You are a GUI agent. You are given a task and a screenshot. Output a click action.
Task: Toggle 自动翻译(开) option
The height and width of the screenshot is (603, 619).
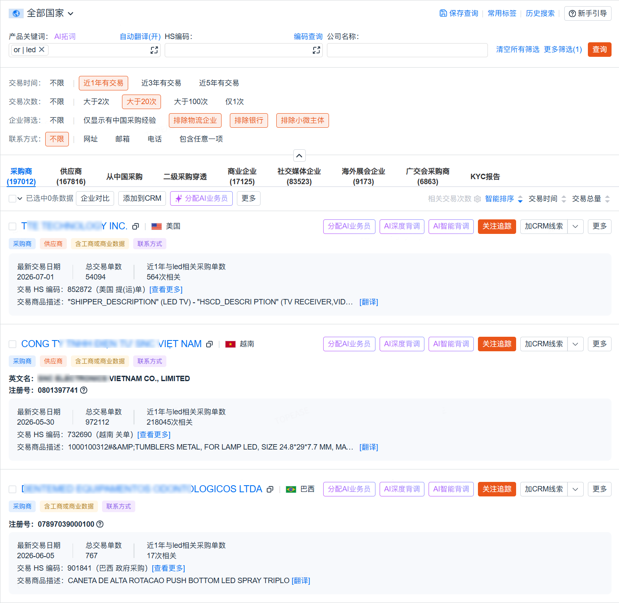point(140,36)
